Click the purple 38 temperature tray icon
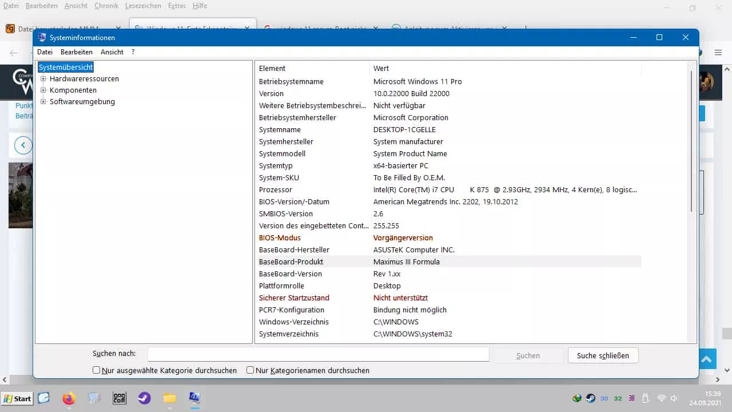Image resolution: width=732 pixels, height=412 pixels. click(632, 398)
